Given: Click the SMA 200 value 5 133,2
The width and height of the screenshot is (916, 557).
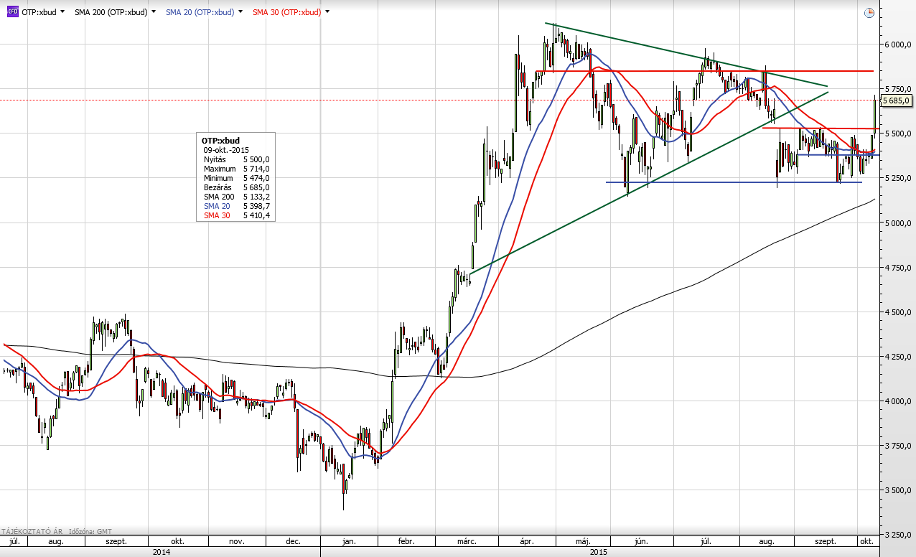Looking at the screenshot, I should (256, 197).
